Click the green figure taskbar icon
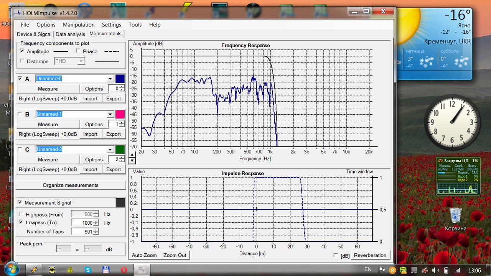Image resolution: width=491 pixels, height=276 pixels. tap(70, 270)
